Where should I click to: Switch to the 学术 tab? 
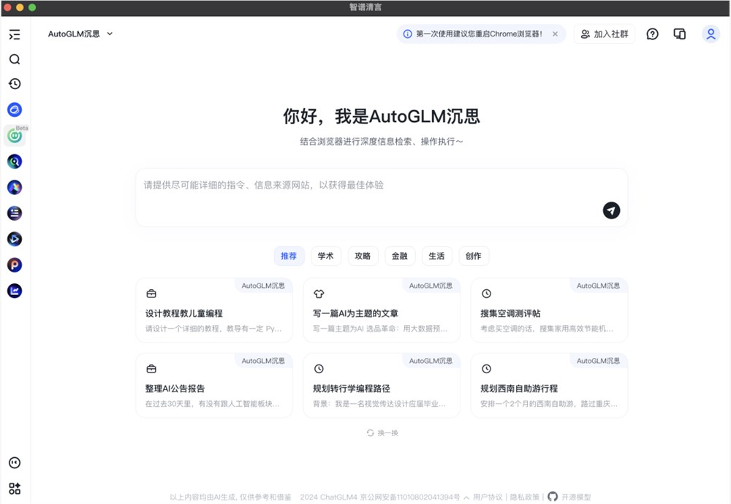[x=326, y=256]
